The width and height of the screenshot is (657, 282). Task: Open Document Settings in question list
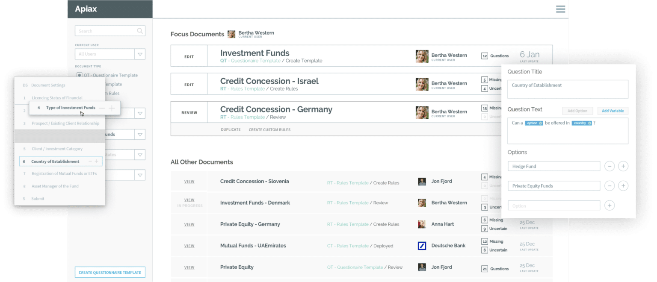click(x=48, y=85)
